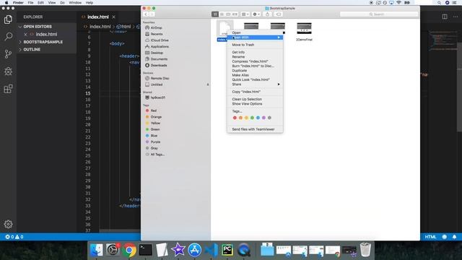
Task: Open the Window menu in the macOS menu bar
Action: (x=75, y=3)
